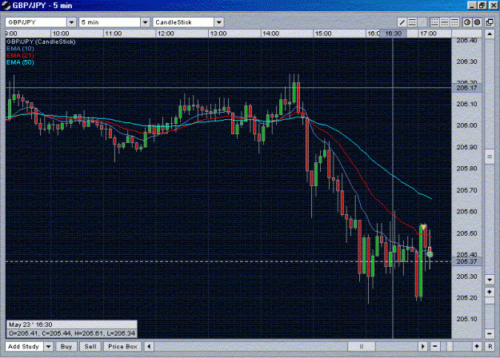Click the 14:00 time axis label
Image resolution: width=500 pixels, height=358 pixels.
pos(270,34)
